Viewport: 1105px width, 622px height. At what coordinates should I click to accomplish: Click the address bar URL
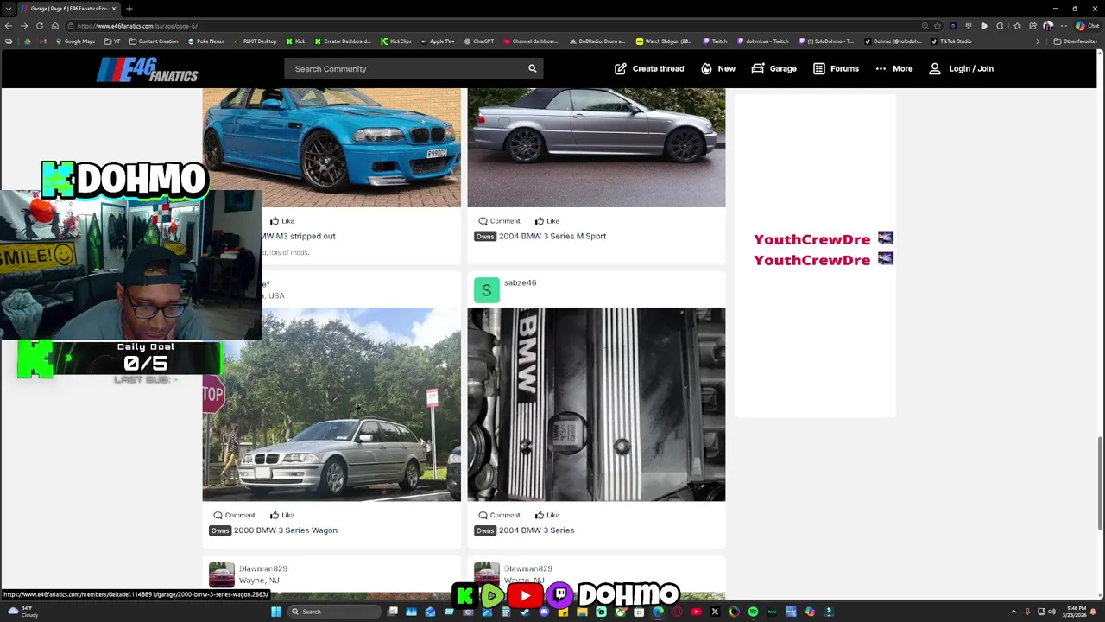(x=136, y=26)
